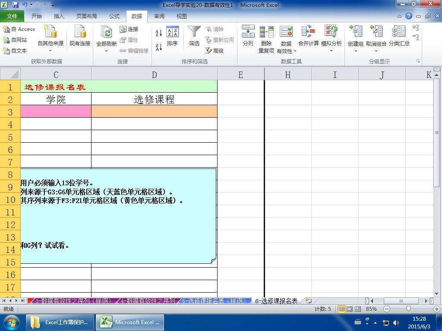Click Remove Duplicates (删除重复项)
442x331 pixels.
266,39
